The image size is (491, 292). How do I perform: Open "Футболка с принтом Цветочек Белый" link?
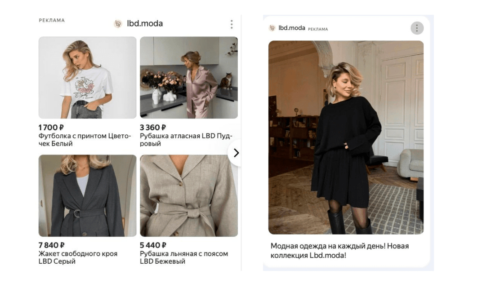pos(85,140)
